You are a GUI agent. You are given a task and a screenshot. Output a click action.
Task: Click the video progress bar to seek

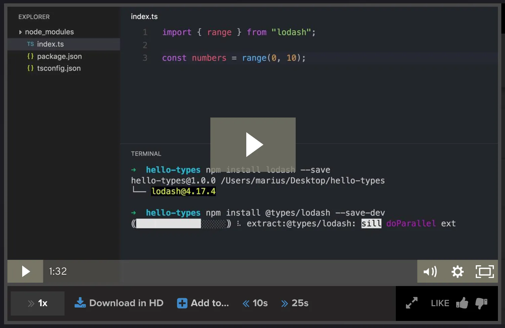coord(235,271)
